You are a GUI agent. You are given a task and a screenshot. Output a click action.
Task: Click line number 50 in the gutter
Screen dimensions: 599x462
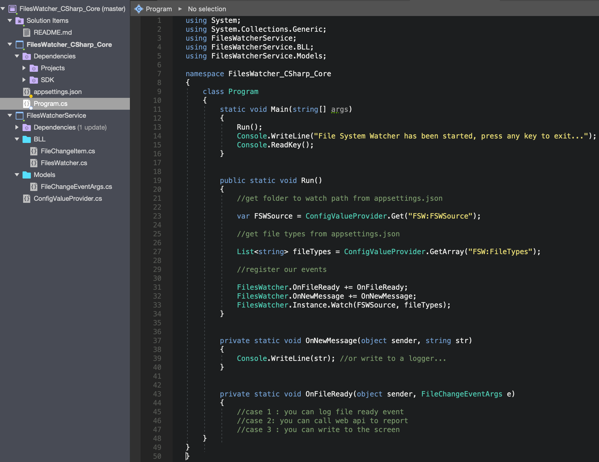(157, 456)
